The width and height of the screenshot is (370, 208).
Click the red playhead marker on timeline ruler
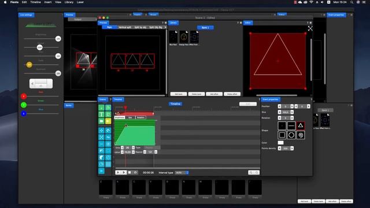(125, 108)
